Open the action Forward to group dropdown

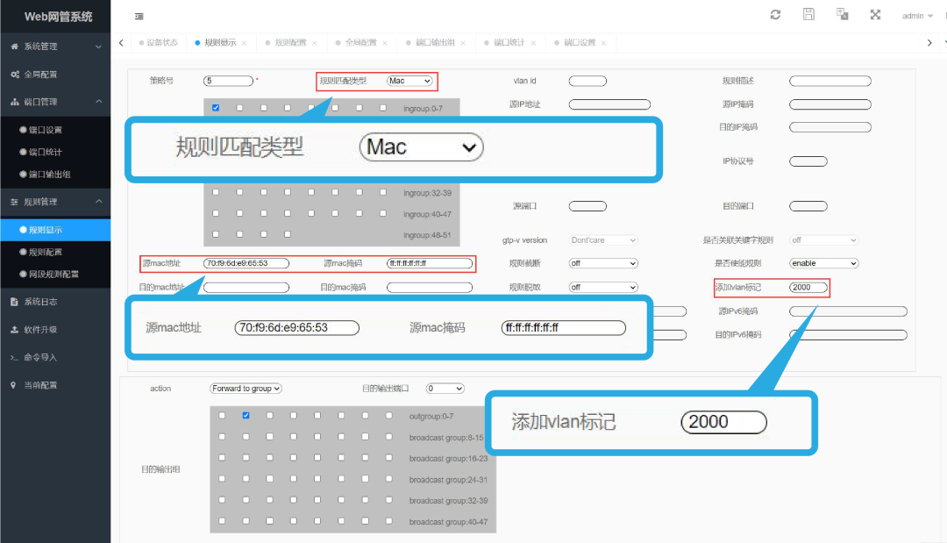pos(246,389)
